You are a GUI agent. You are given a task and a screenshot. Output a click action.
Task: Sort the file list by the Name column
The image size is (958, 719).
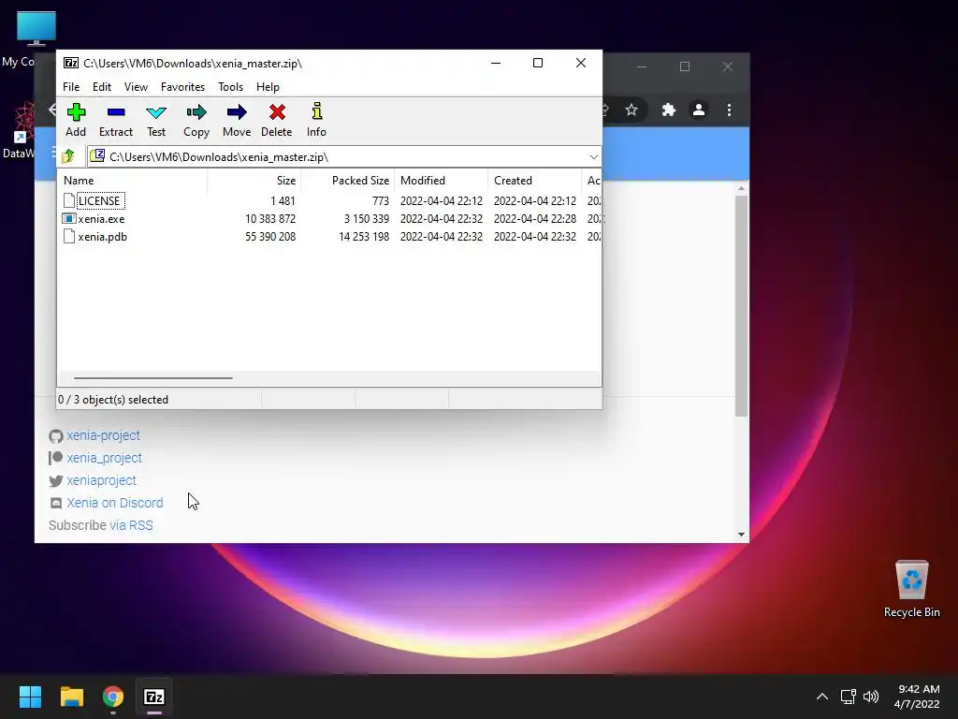coord(133,181)
